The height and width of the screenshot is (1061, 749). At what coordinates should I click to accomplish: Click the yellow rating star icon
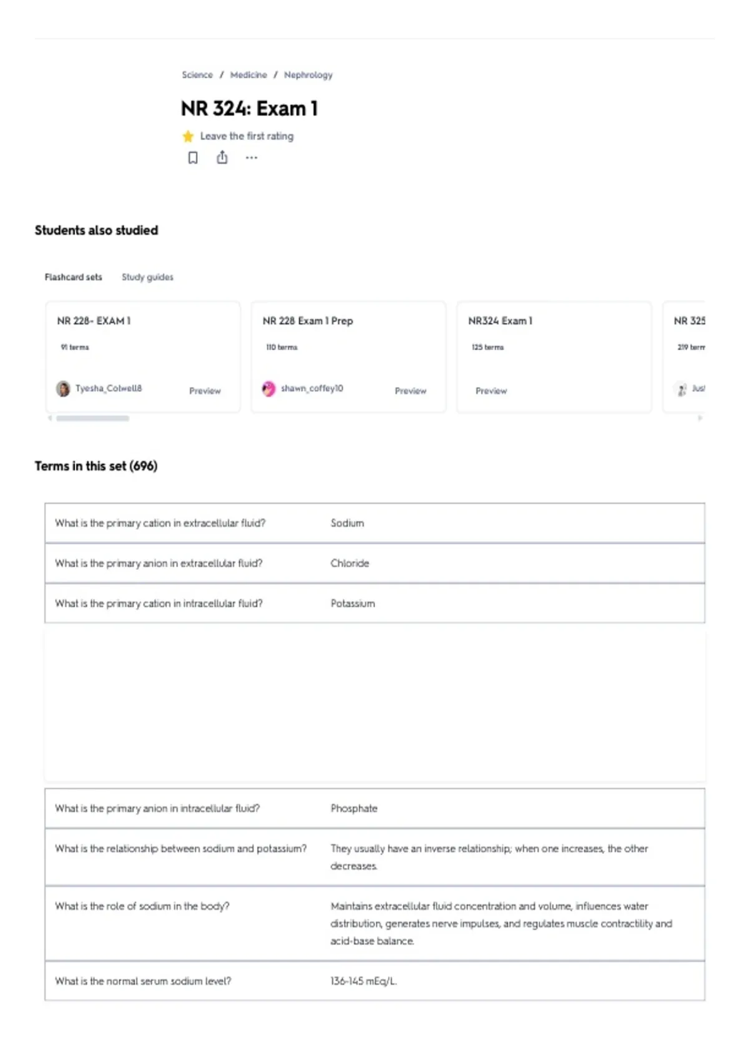coord(188,136)
